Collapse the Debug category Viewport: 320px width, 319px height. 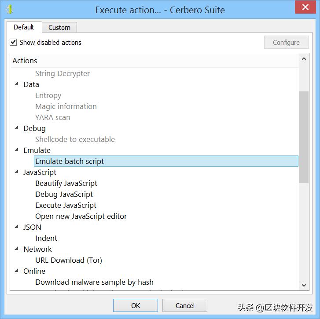(x=17, y=128)
